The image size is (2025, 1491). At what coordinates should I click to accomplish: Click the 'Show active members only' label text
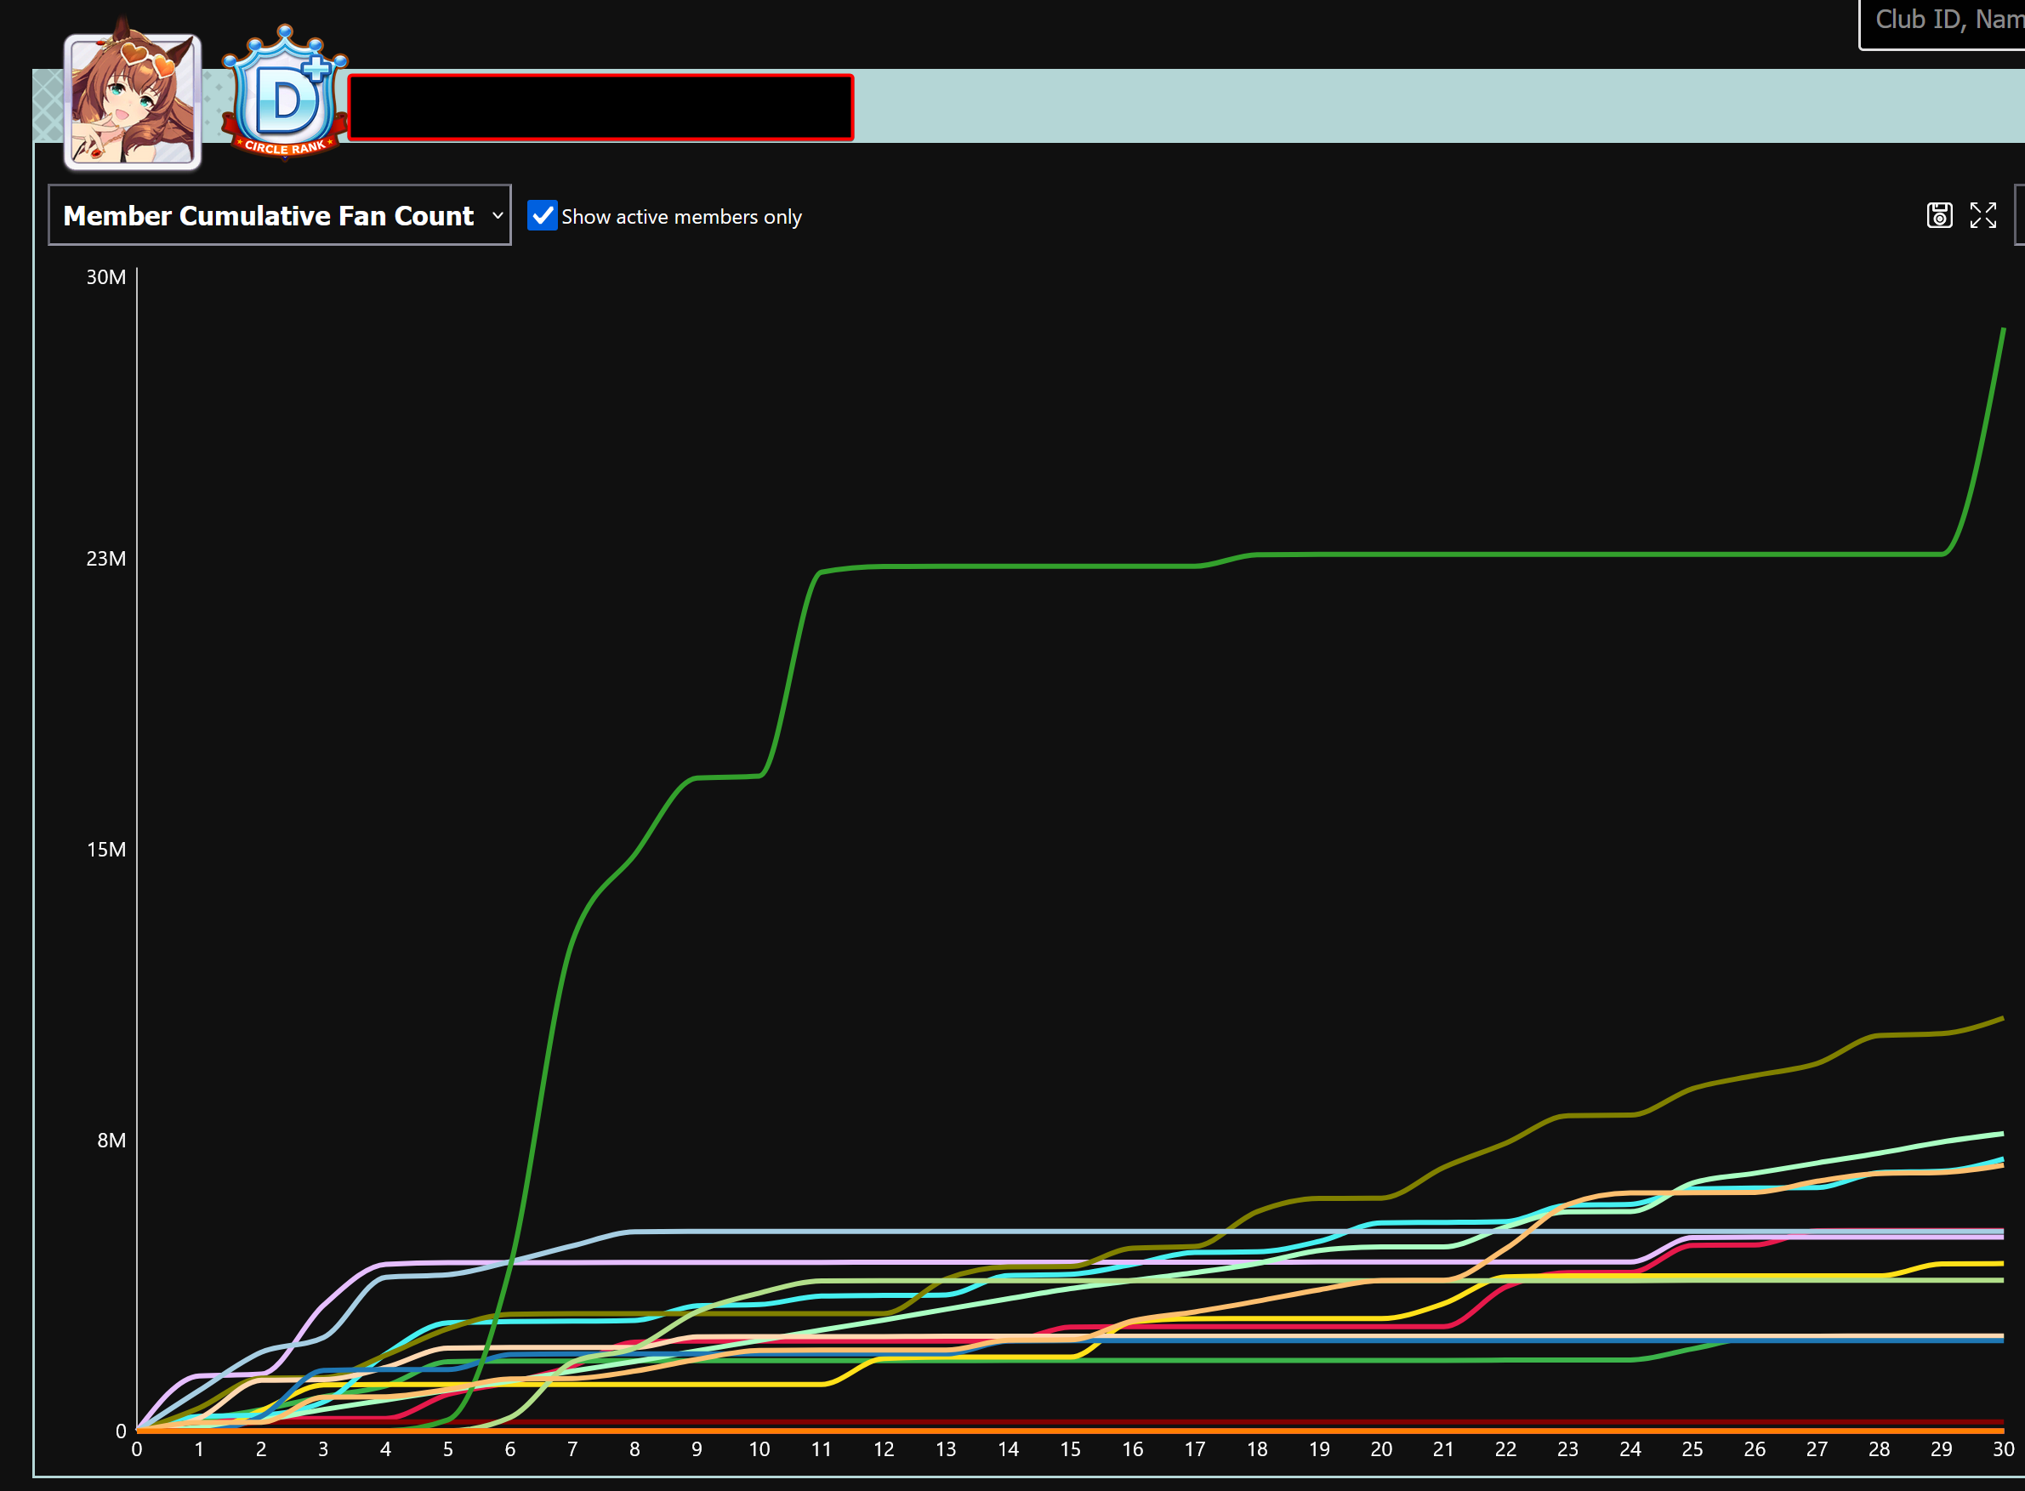[681, 217]
